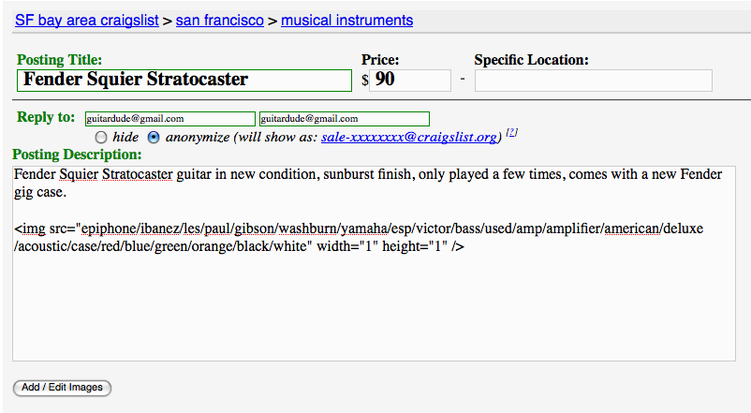Open the sale-xxxxxxxx@craigslist.org link

[x=409, y=138]
